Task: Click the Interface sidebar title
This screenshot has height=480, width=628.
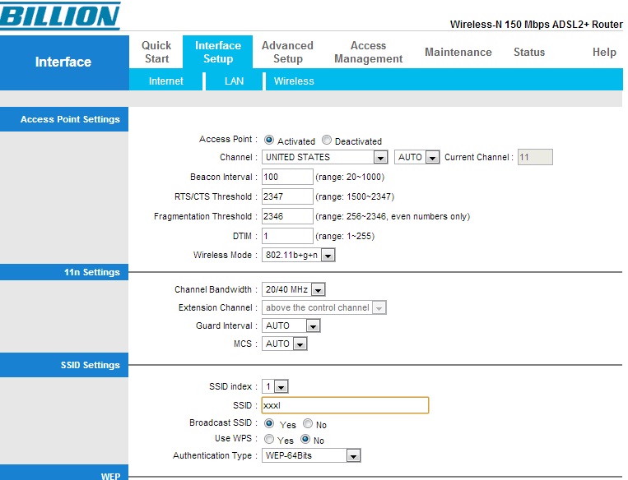Action: [63, 62]
